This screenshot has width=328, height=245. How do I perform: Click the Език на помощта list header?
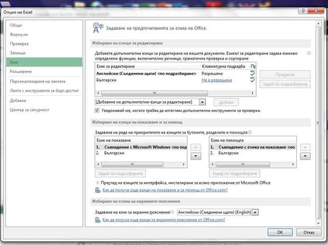(x=253, y=140)
